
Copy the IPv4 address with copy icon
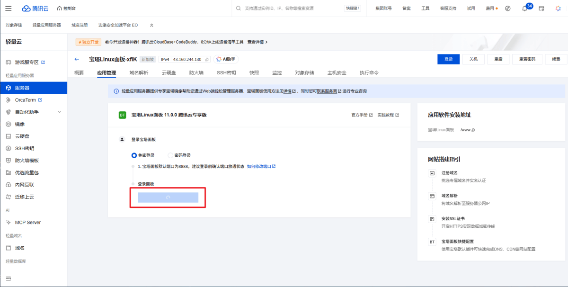pos(207,60)
